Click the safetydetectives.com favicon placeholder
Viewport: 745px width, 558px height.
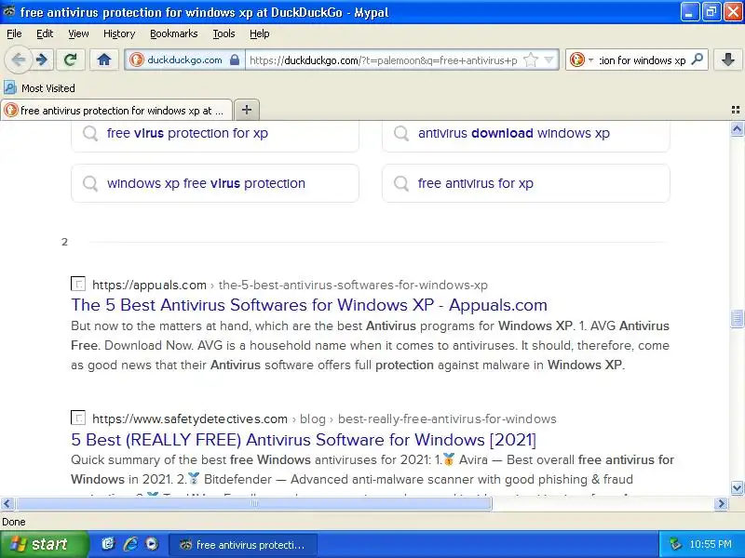coord(78,418)
